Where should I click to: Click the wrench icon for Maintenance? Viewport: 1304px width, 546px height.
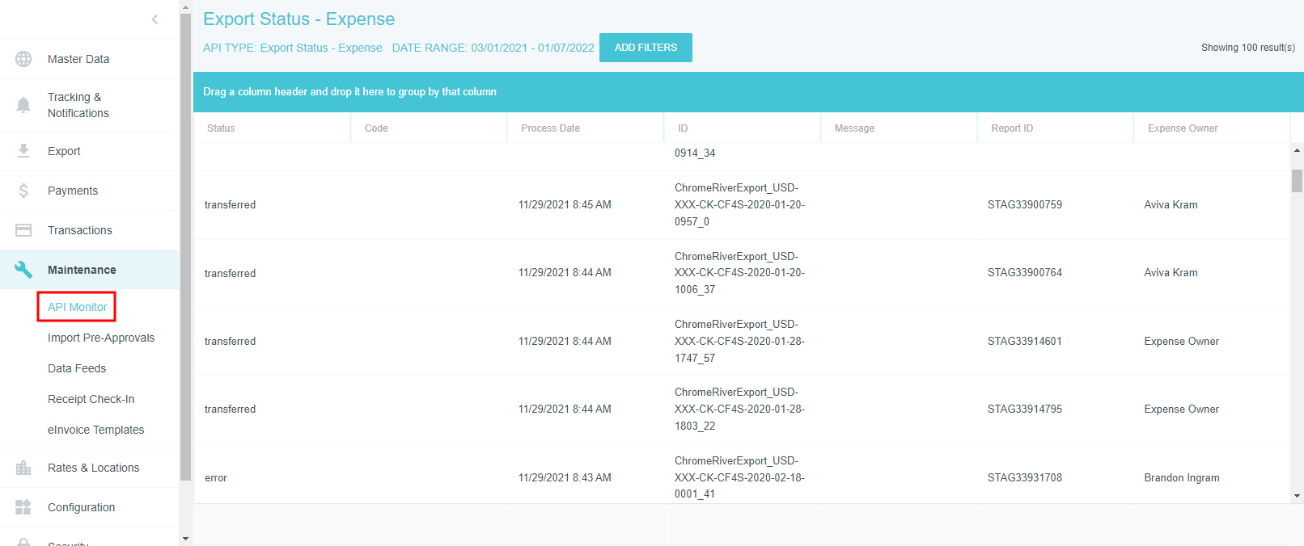point(23,270)
